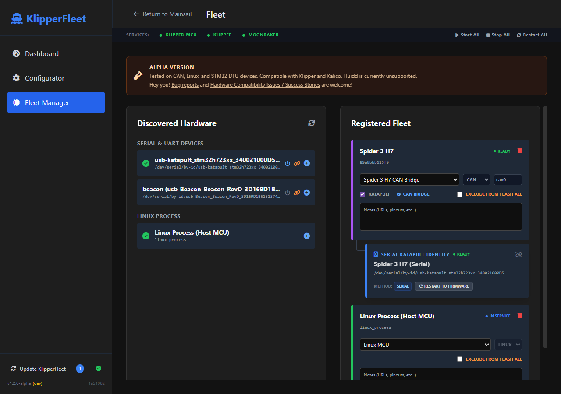Image resolution: width=561 pixels, height=394 pixels.
Task: Click power icon on beacon device
Action: coord(288,193)
